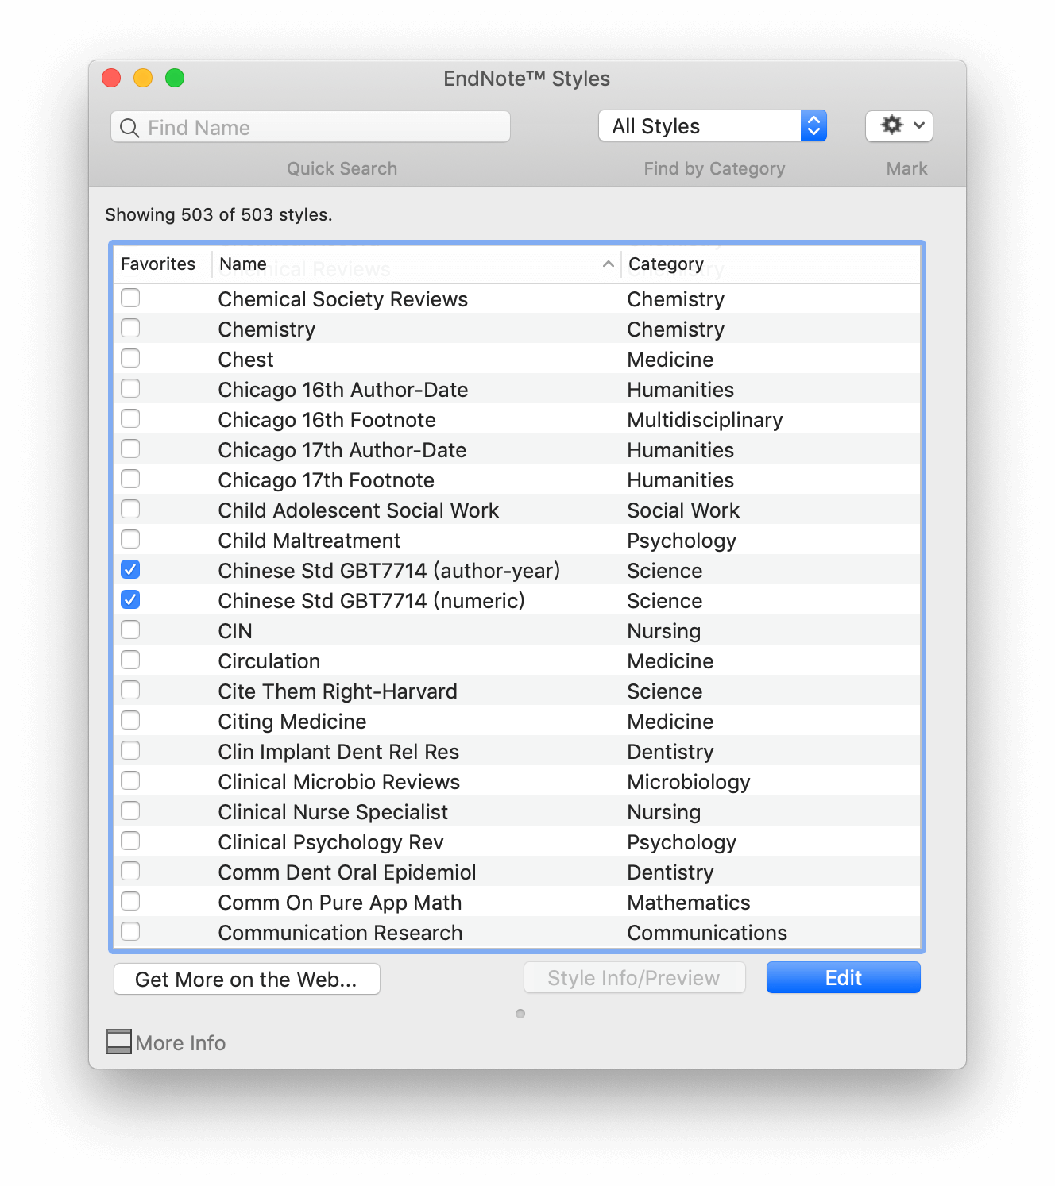Select Chicago 17th Footnote style
This screenshot has width=1055, height=1186.
pos(327,480)
